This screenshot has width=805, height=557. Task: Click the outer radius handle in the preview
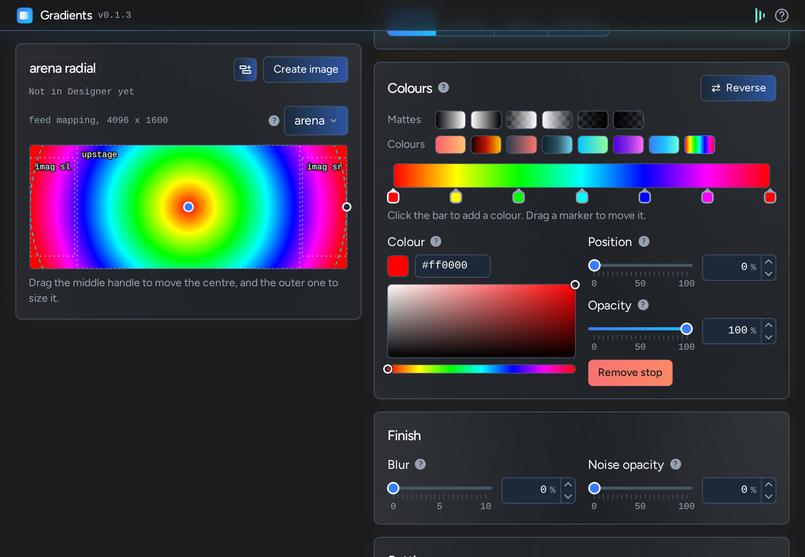(347, 207)
